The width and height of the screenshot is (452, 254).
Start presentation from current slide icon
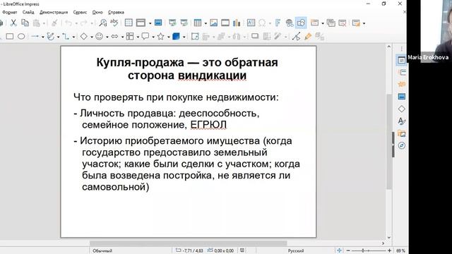184,23
